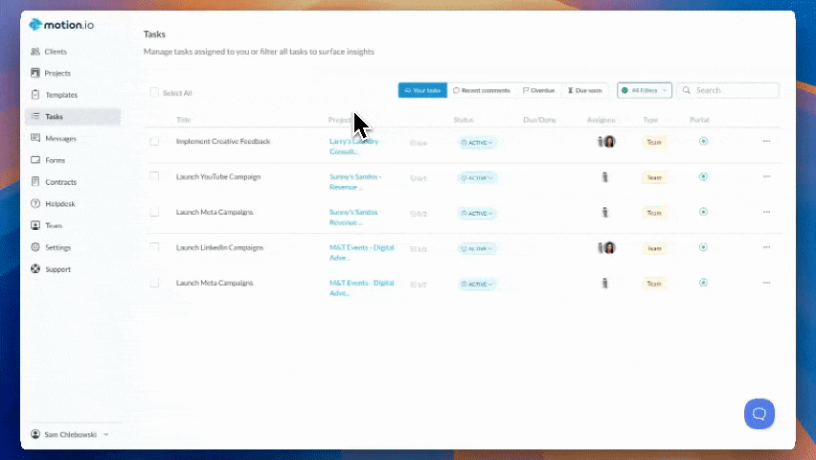
Task: Click assignee avatars for Implement Creative Feedback
Action: pyautogui.click(x=606, y=141)
